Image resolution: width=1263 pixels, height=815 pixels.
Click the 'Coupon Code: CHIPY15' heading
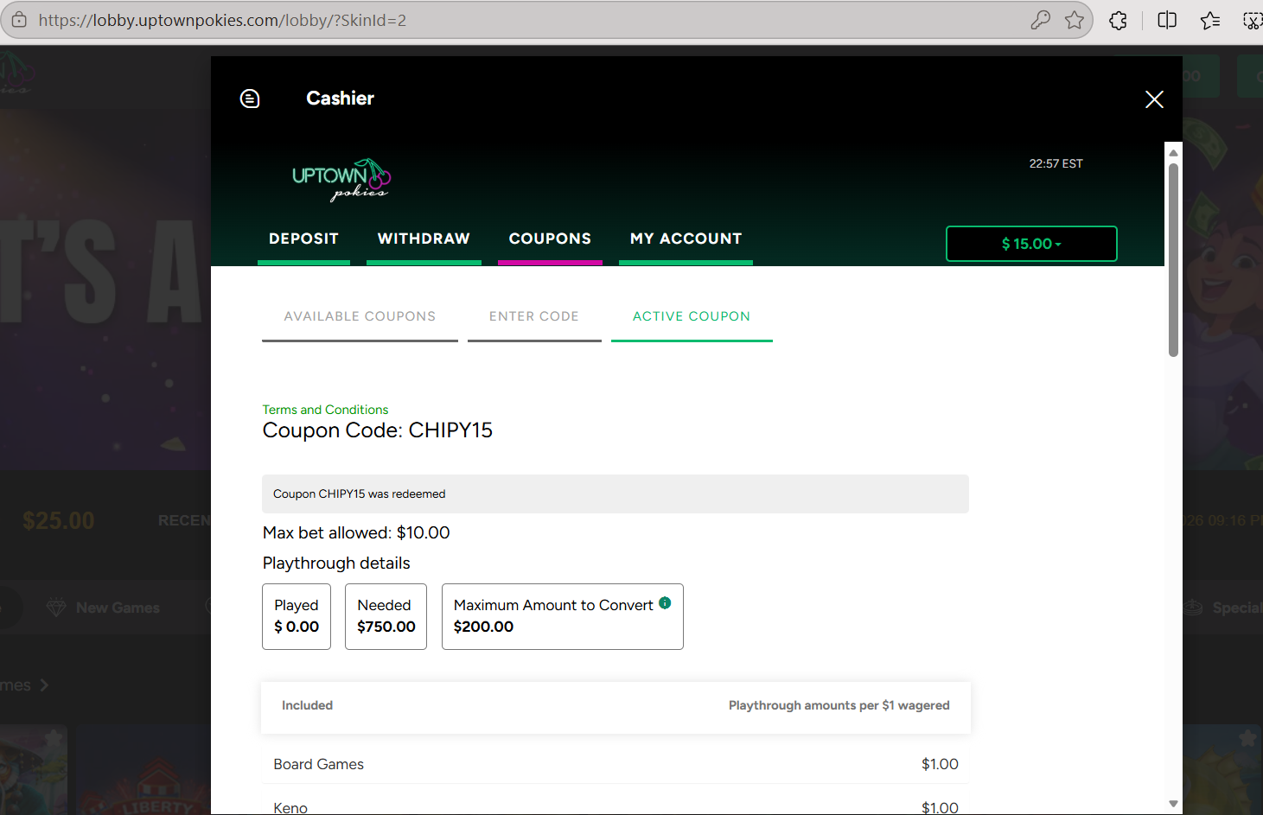378,430
